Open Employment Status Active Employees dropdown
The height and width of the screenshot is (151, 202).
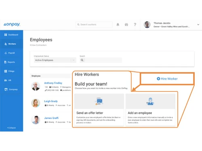[55, 60]
